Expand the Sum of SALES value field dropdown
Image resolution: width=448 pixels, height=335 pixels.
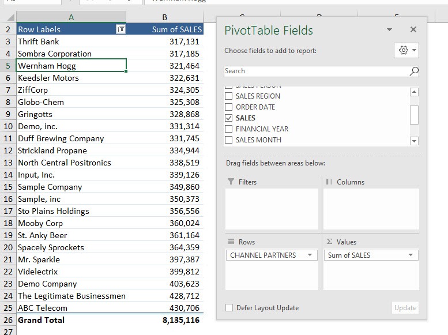(x=411, y=255)
